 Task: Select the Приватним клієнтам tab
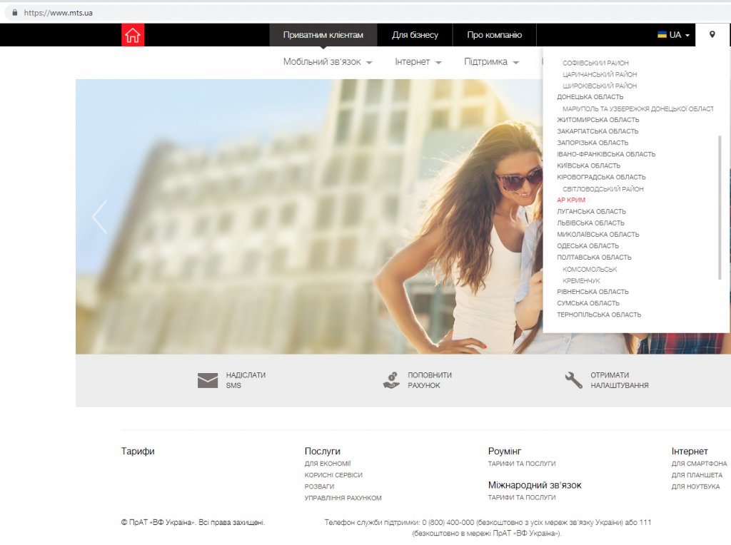(x=323, y=35)
